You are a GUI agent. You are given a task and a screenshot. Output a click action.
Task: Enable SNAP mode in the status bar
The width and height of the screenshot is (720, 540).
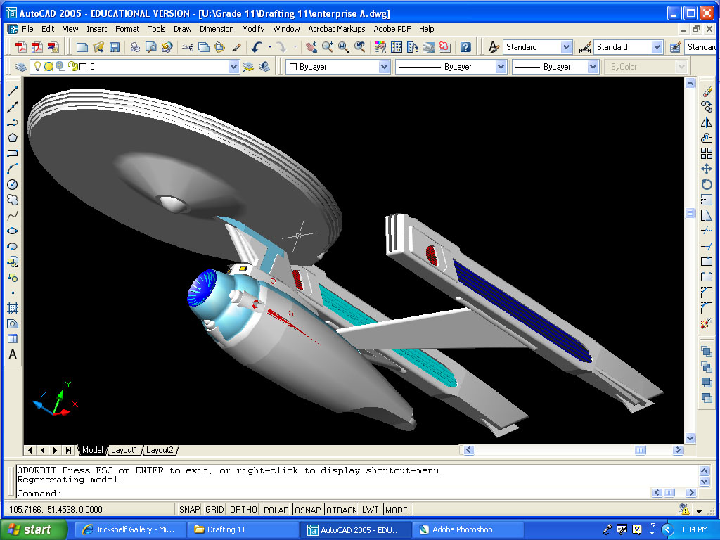(188, 509)
